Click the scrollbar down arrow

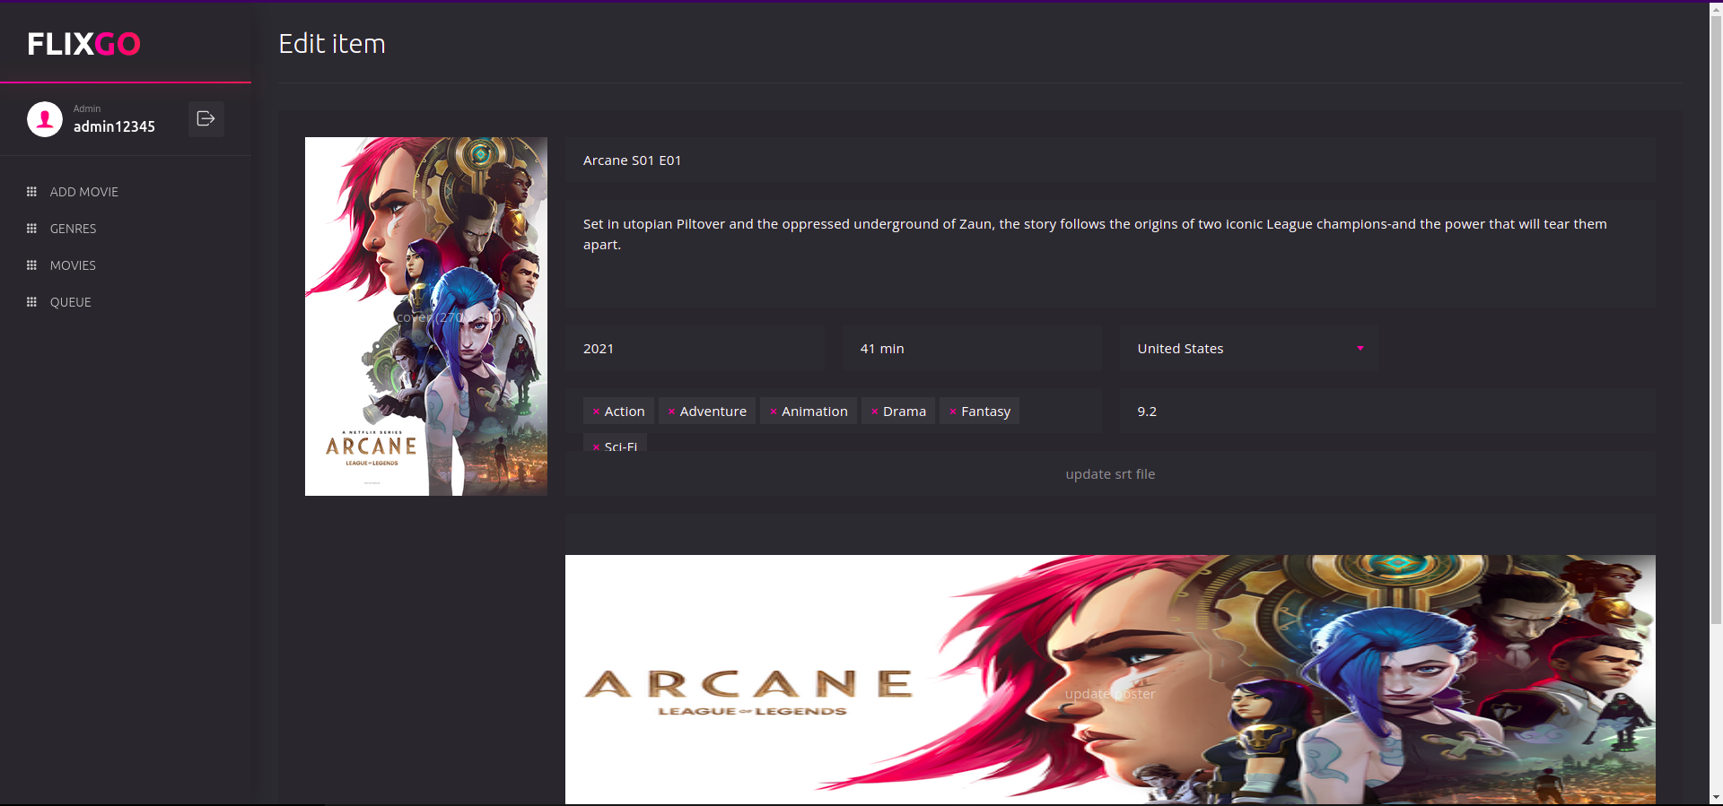1716,798
